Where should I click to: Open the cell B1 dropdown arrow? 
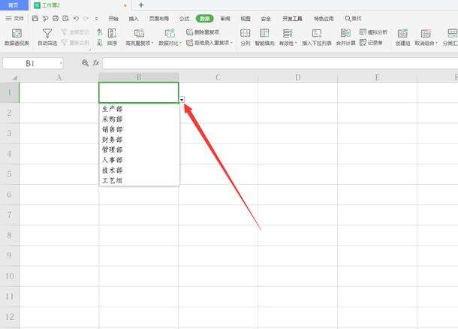[x=182, y=100]
